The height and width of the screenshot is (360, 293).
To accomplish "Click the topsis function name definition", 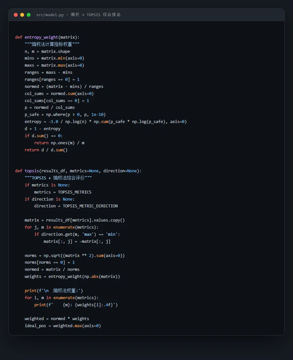I will pos(32,171).
